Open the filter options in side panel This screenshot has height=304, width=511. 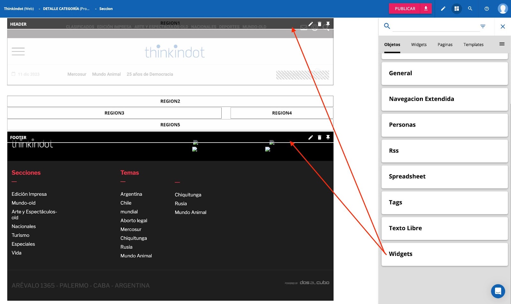[x=483, y=26]
